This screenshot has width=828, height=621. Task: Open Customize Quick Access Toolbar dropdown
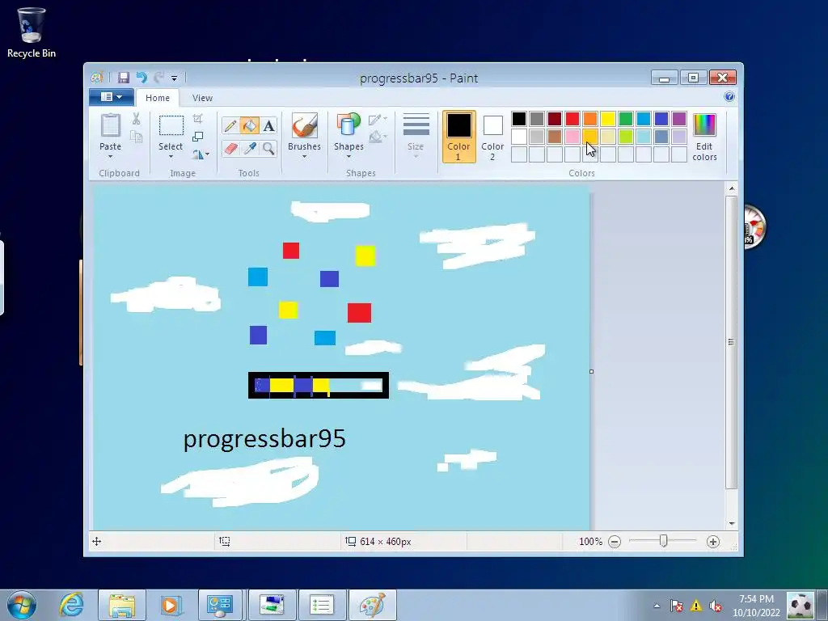(x=175, y=78)
